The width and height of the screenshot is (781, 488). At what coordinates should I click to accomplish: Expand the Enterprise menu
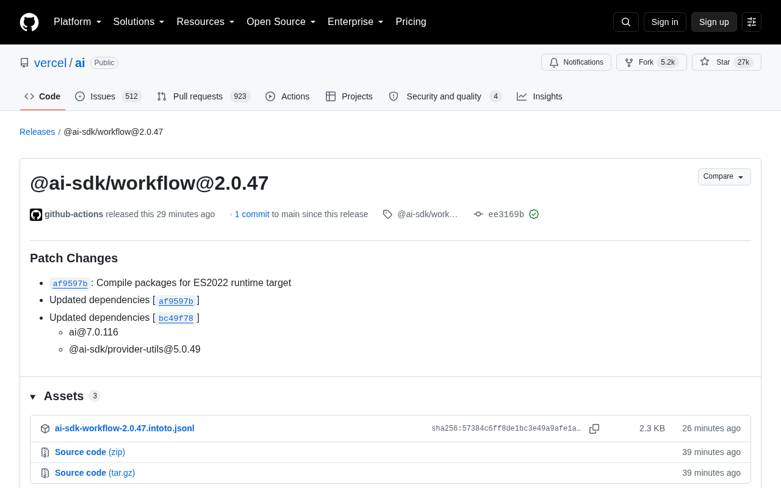(x=356, y=22)
